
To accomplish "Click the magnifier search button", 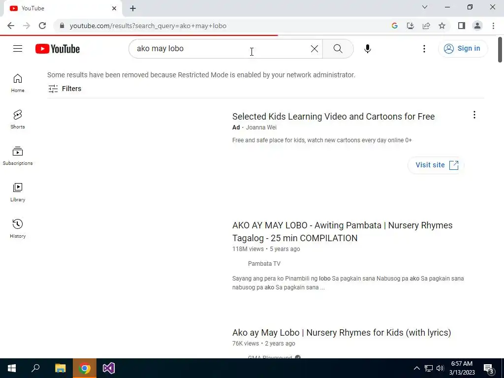I will point(338,49).
